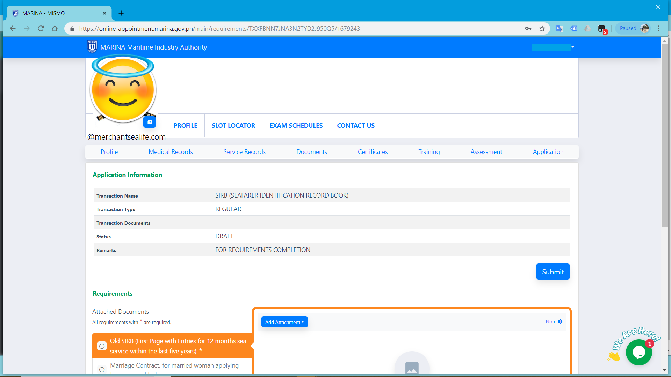
Task: Click the image placeholder thumbnail icon
Action: click(x=412, y=366)
